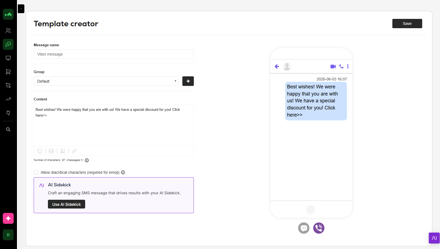Select the messaging icon in the sidebar
This screenshot has width=440, height=249.
[x=8, y=44]
